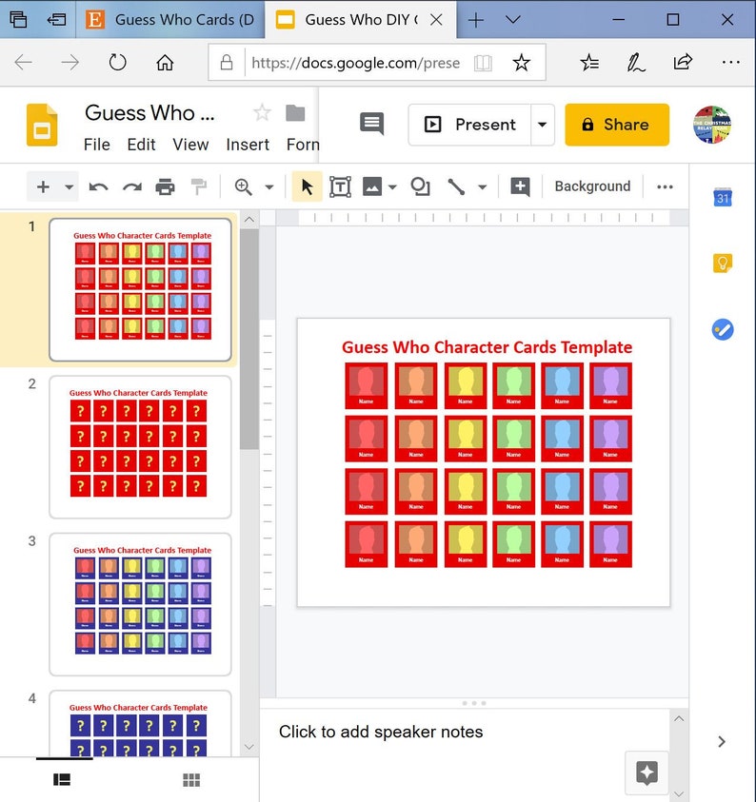Choose the Select arrow cursor tool
The height and width of the screenshot is (802, 756).
click(307, 186)
